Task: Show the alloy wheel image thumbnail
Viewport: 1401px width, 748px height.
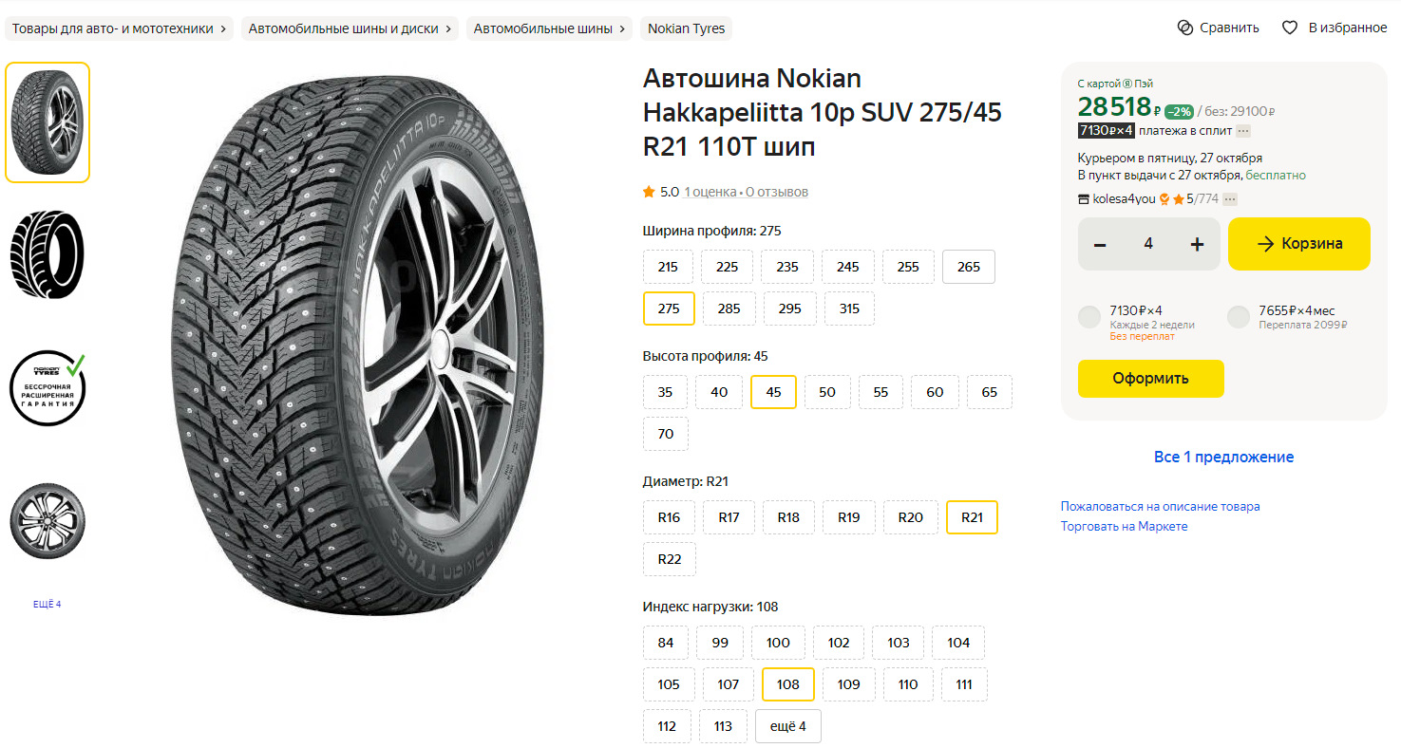Action: pos(47,521)
